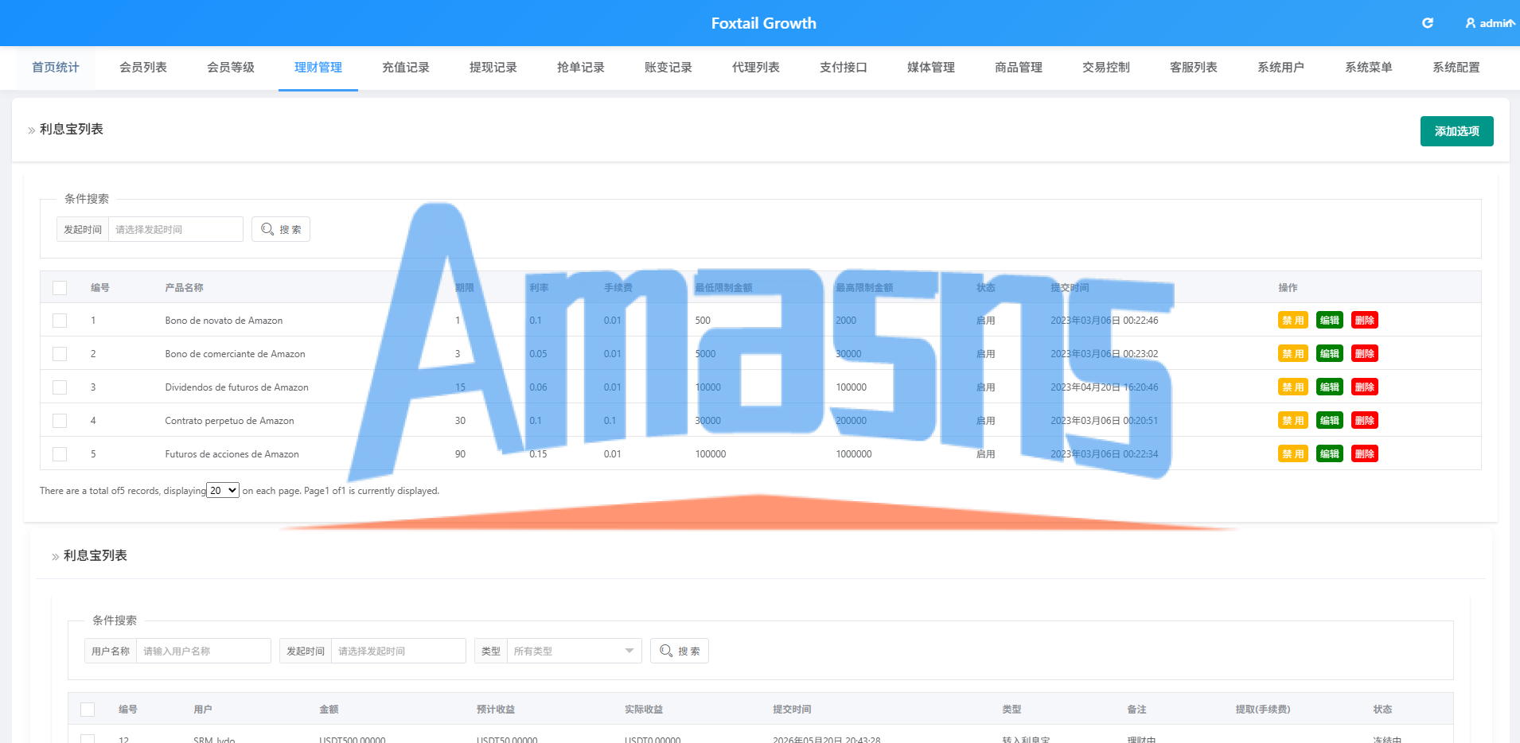Image resolution: width=1520 pixels, height=743 pixels.
Task: Switch to the 首页统计 tab
Action: tap(56, 68)
